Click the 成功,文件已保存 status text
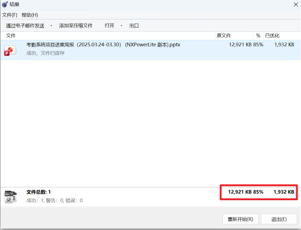 (45, 53)
